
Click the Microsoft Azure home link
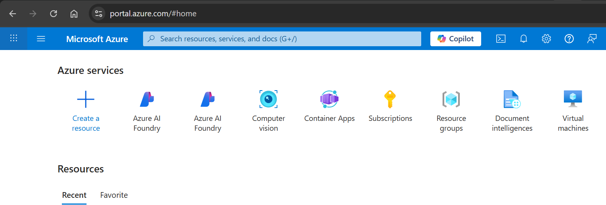pos(97,39)
